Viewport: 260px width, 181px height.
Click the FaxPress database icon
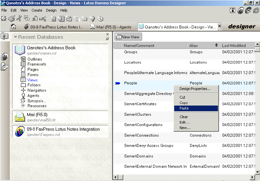click(x=20, y=131)
